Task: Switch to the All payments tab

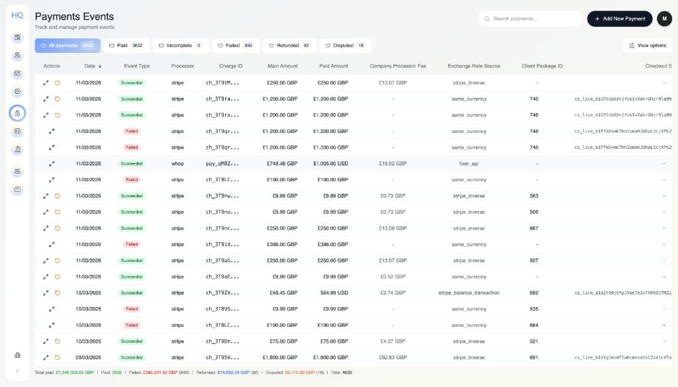Action: (64, 45)
